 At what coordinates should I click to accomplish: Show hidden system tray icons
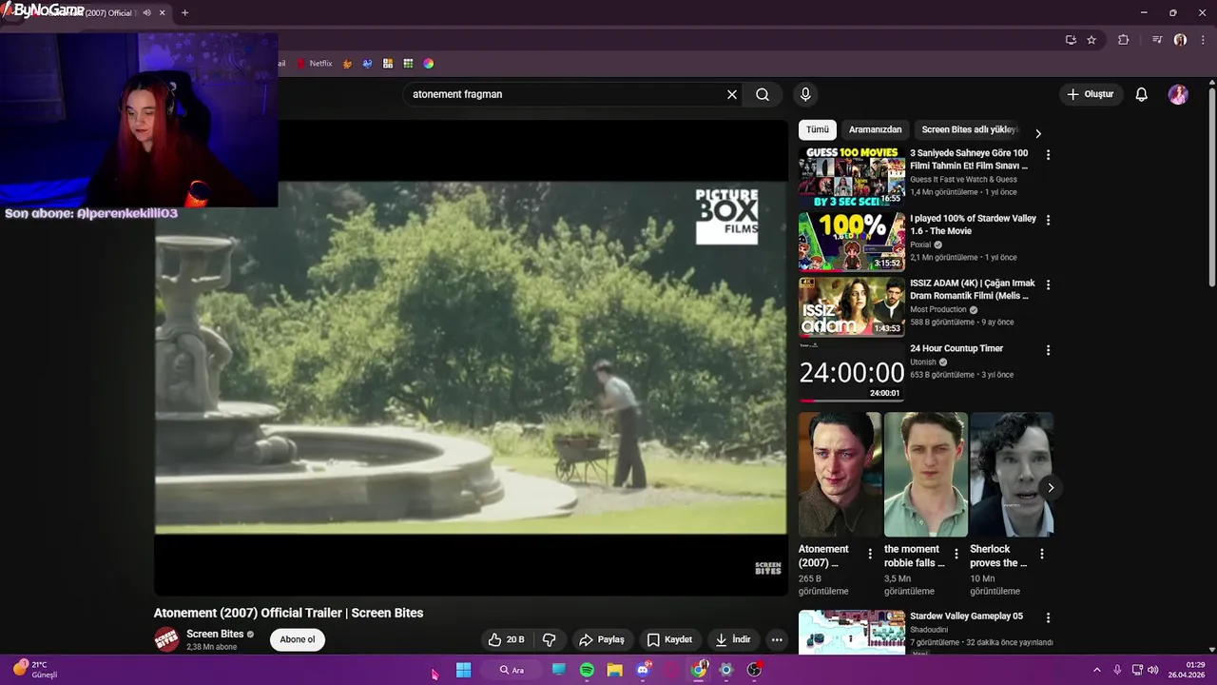tap(1096, 670)
